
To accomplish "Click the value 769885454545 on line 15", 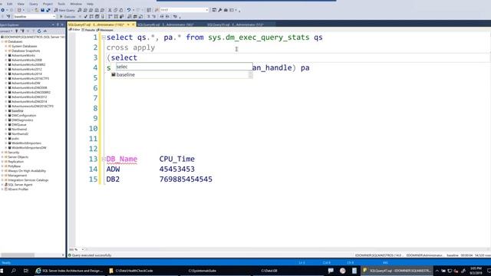I will tap(186, 179).
